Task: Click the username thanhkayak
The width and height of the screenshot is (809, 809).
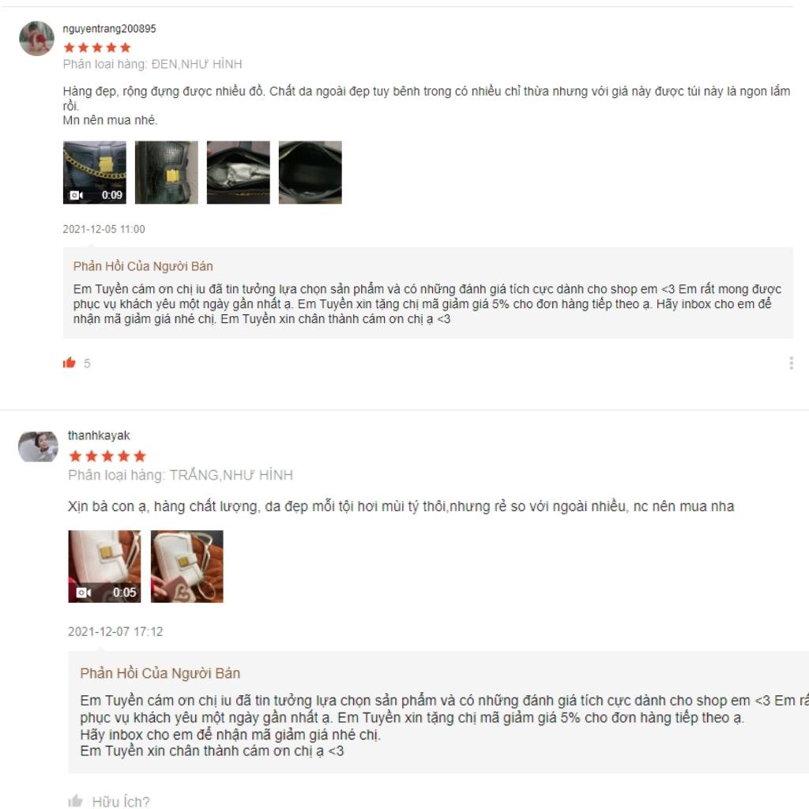Action: point(99,435)
